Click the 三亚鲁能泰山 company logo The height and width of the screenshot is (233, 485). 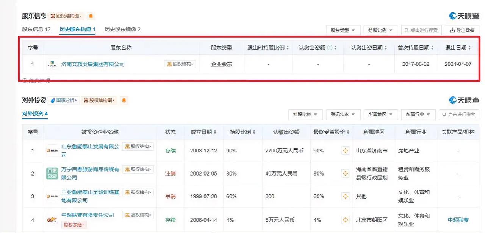pyautogui.click(x=52, y=196)
